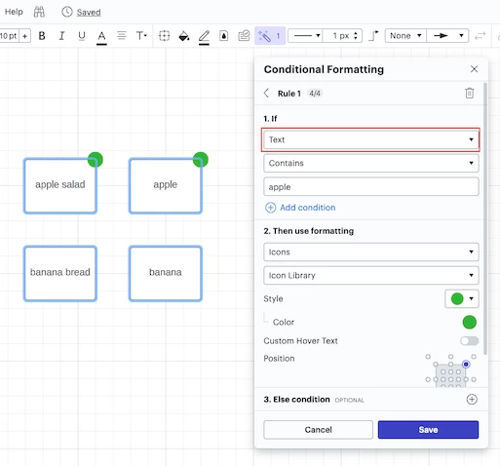Screen dimensions: 500x466
Task: Expand the Contains operator dropdown
Action: (x=370, y=163)
